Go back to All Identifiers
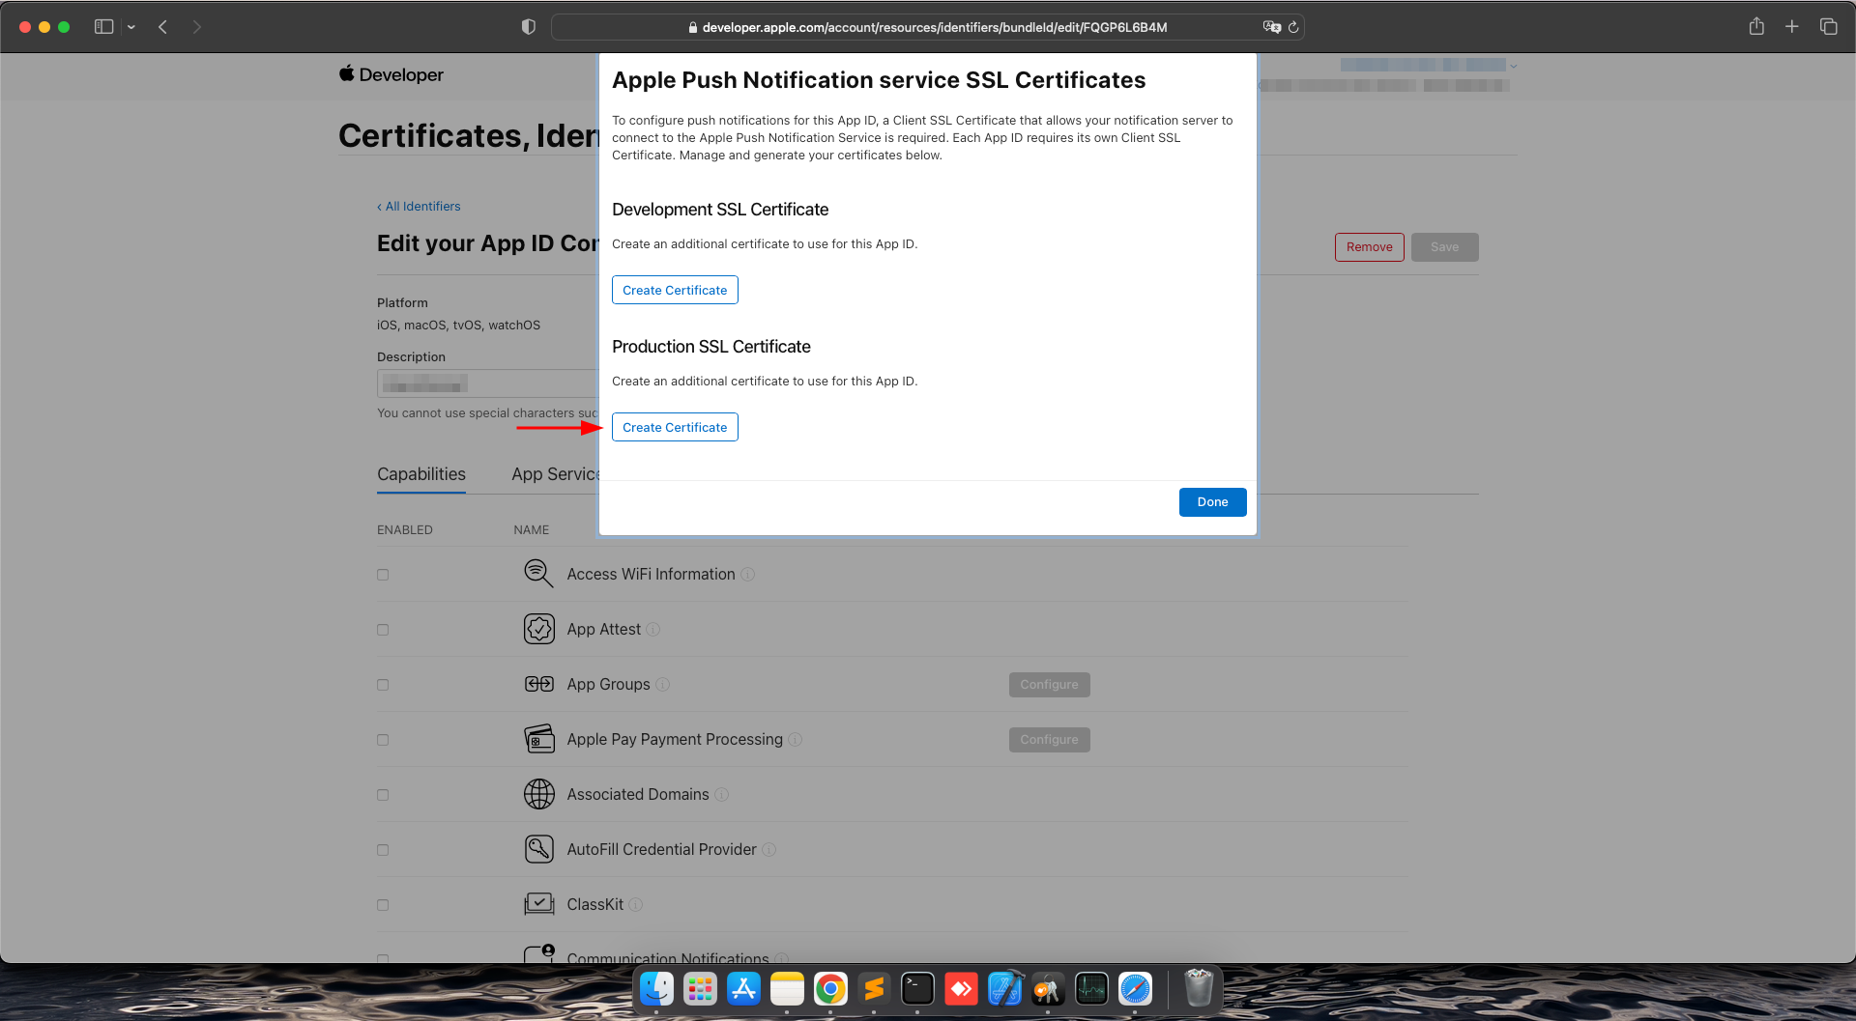The image size is (1856, 1021). (x=419, y=207)
